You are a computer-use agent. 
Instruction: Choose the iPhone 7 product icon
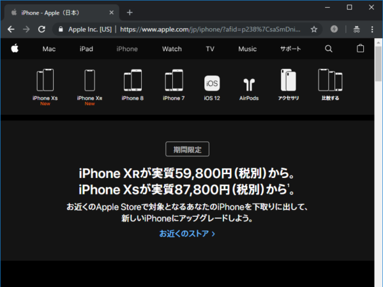click(x=173, y=81)
